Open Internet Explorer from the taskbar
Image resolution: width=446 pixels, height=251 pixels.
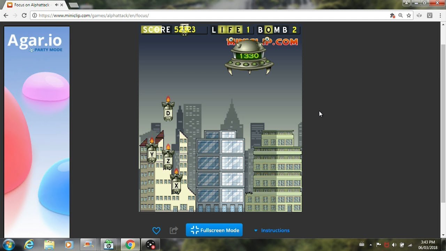tap(29, 245)
